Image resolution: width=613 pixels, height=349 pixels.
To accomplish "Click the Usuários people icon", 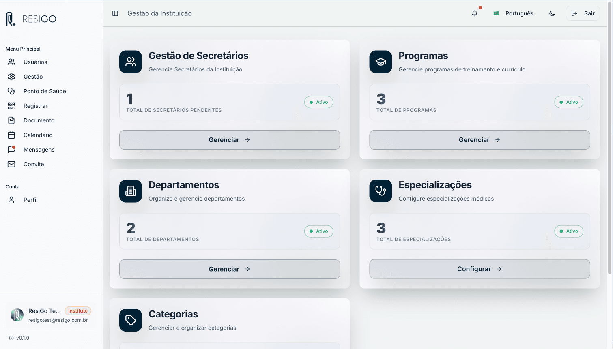I will tap(11, 62).
